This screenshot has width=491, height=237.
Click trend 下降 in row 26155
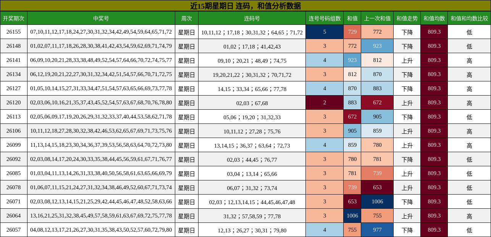pyautogui.click(x=407, y=32)
